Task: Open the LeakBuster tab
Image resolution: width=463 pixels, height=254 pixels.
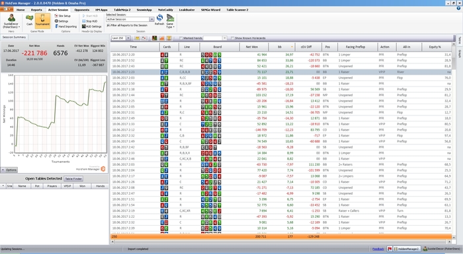Action: pos(187,10)
